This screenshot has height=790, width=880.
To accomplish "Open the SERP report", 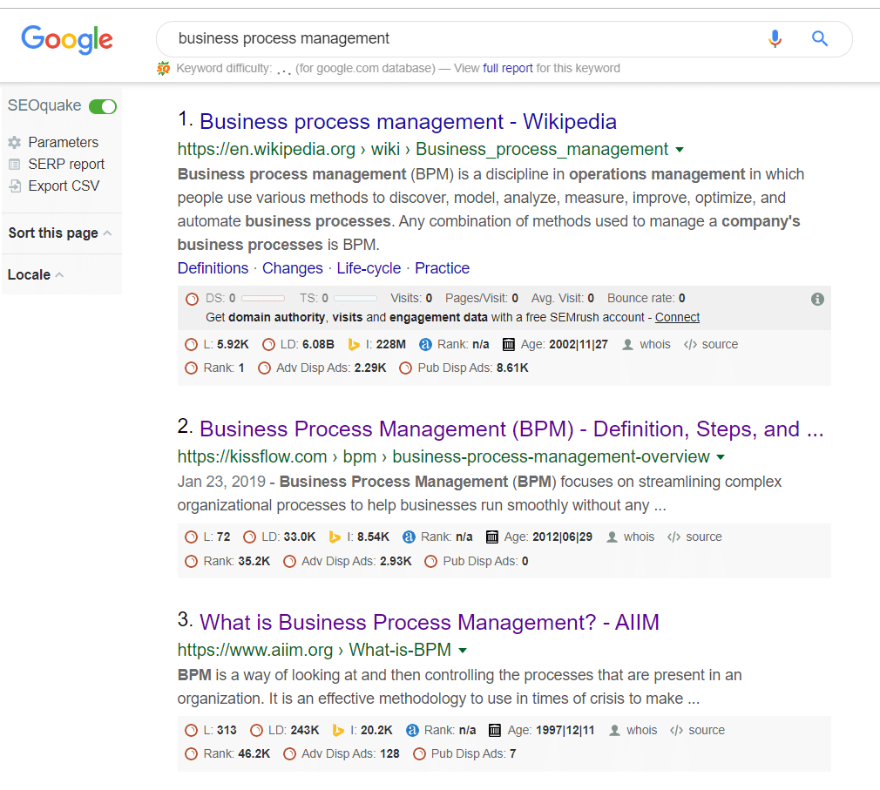I will pyautogui.click(x=66, y=165).
